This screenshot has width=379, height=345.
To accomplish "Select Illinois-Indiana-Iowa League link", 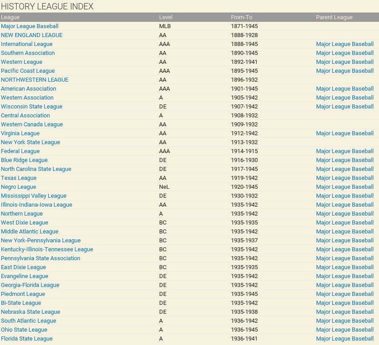I will [37, 205].
